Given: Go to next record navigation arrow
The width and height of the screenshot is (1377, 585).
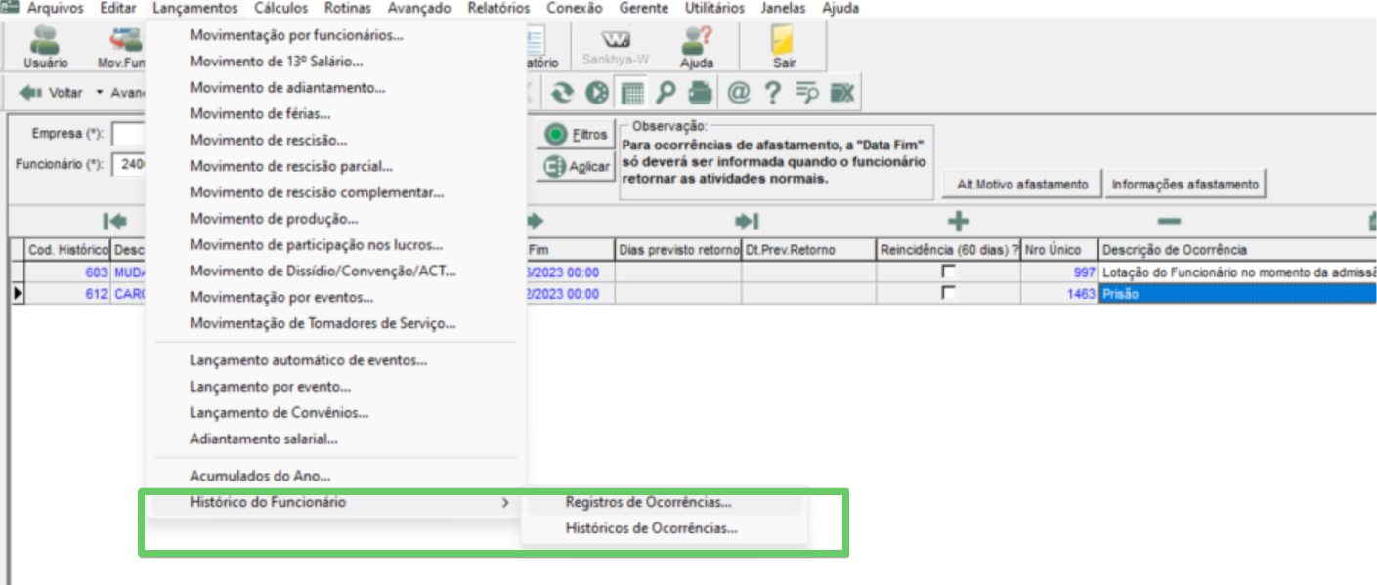Looking at the screenshot, I should (x=537, y=221).
